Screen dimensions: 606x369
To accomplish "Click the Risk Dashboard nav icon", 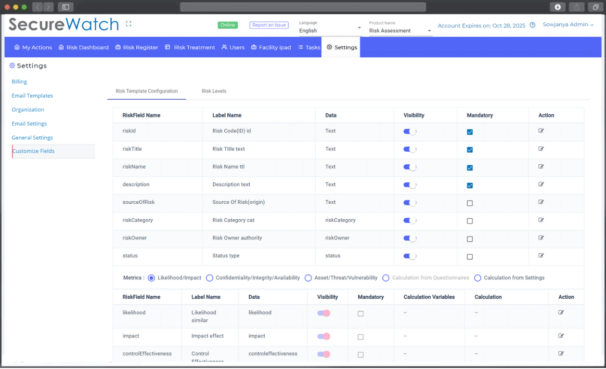I will pyautogui.click(x=62, y=47).
